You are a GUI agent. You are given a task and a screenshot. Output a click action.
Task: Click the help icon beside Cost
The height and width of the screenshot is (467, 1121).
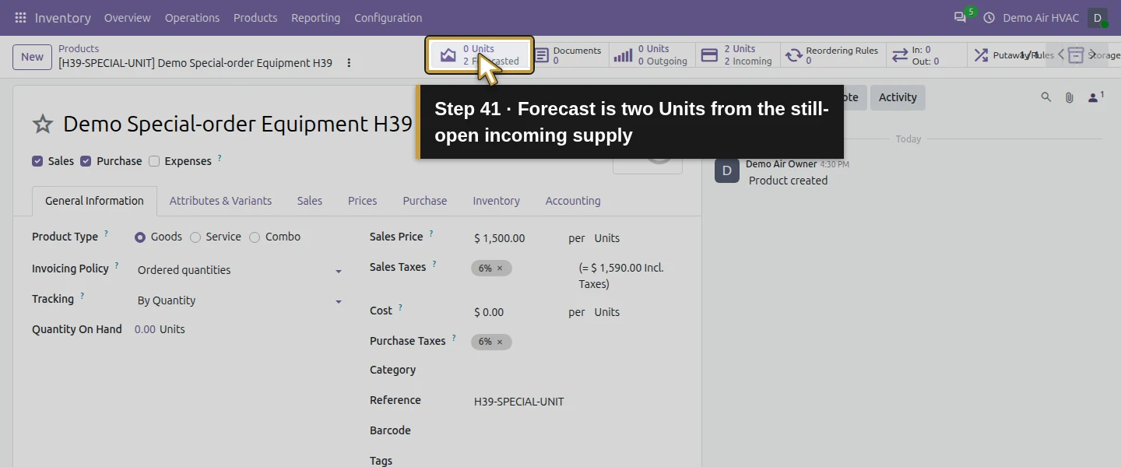(x=400, y=307)
